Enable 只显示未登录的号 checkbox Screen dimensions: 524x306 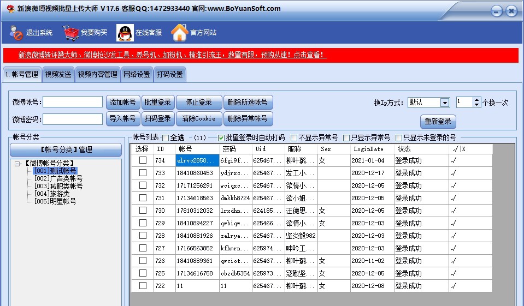point(399,138)
